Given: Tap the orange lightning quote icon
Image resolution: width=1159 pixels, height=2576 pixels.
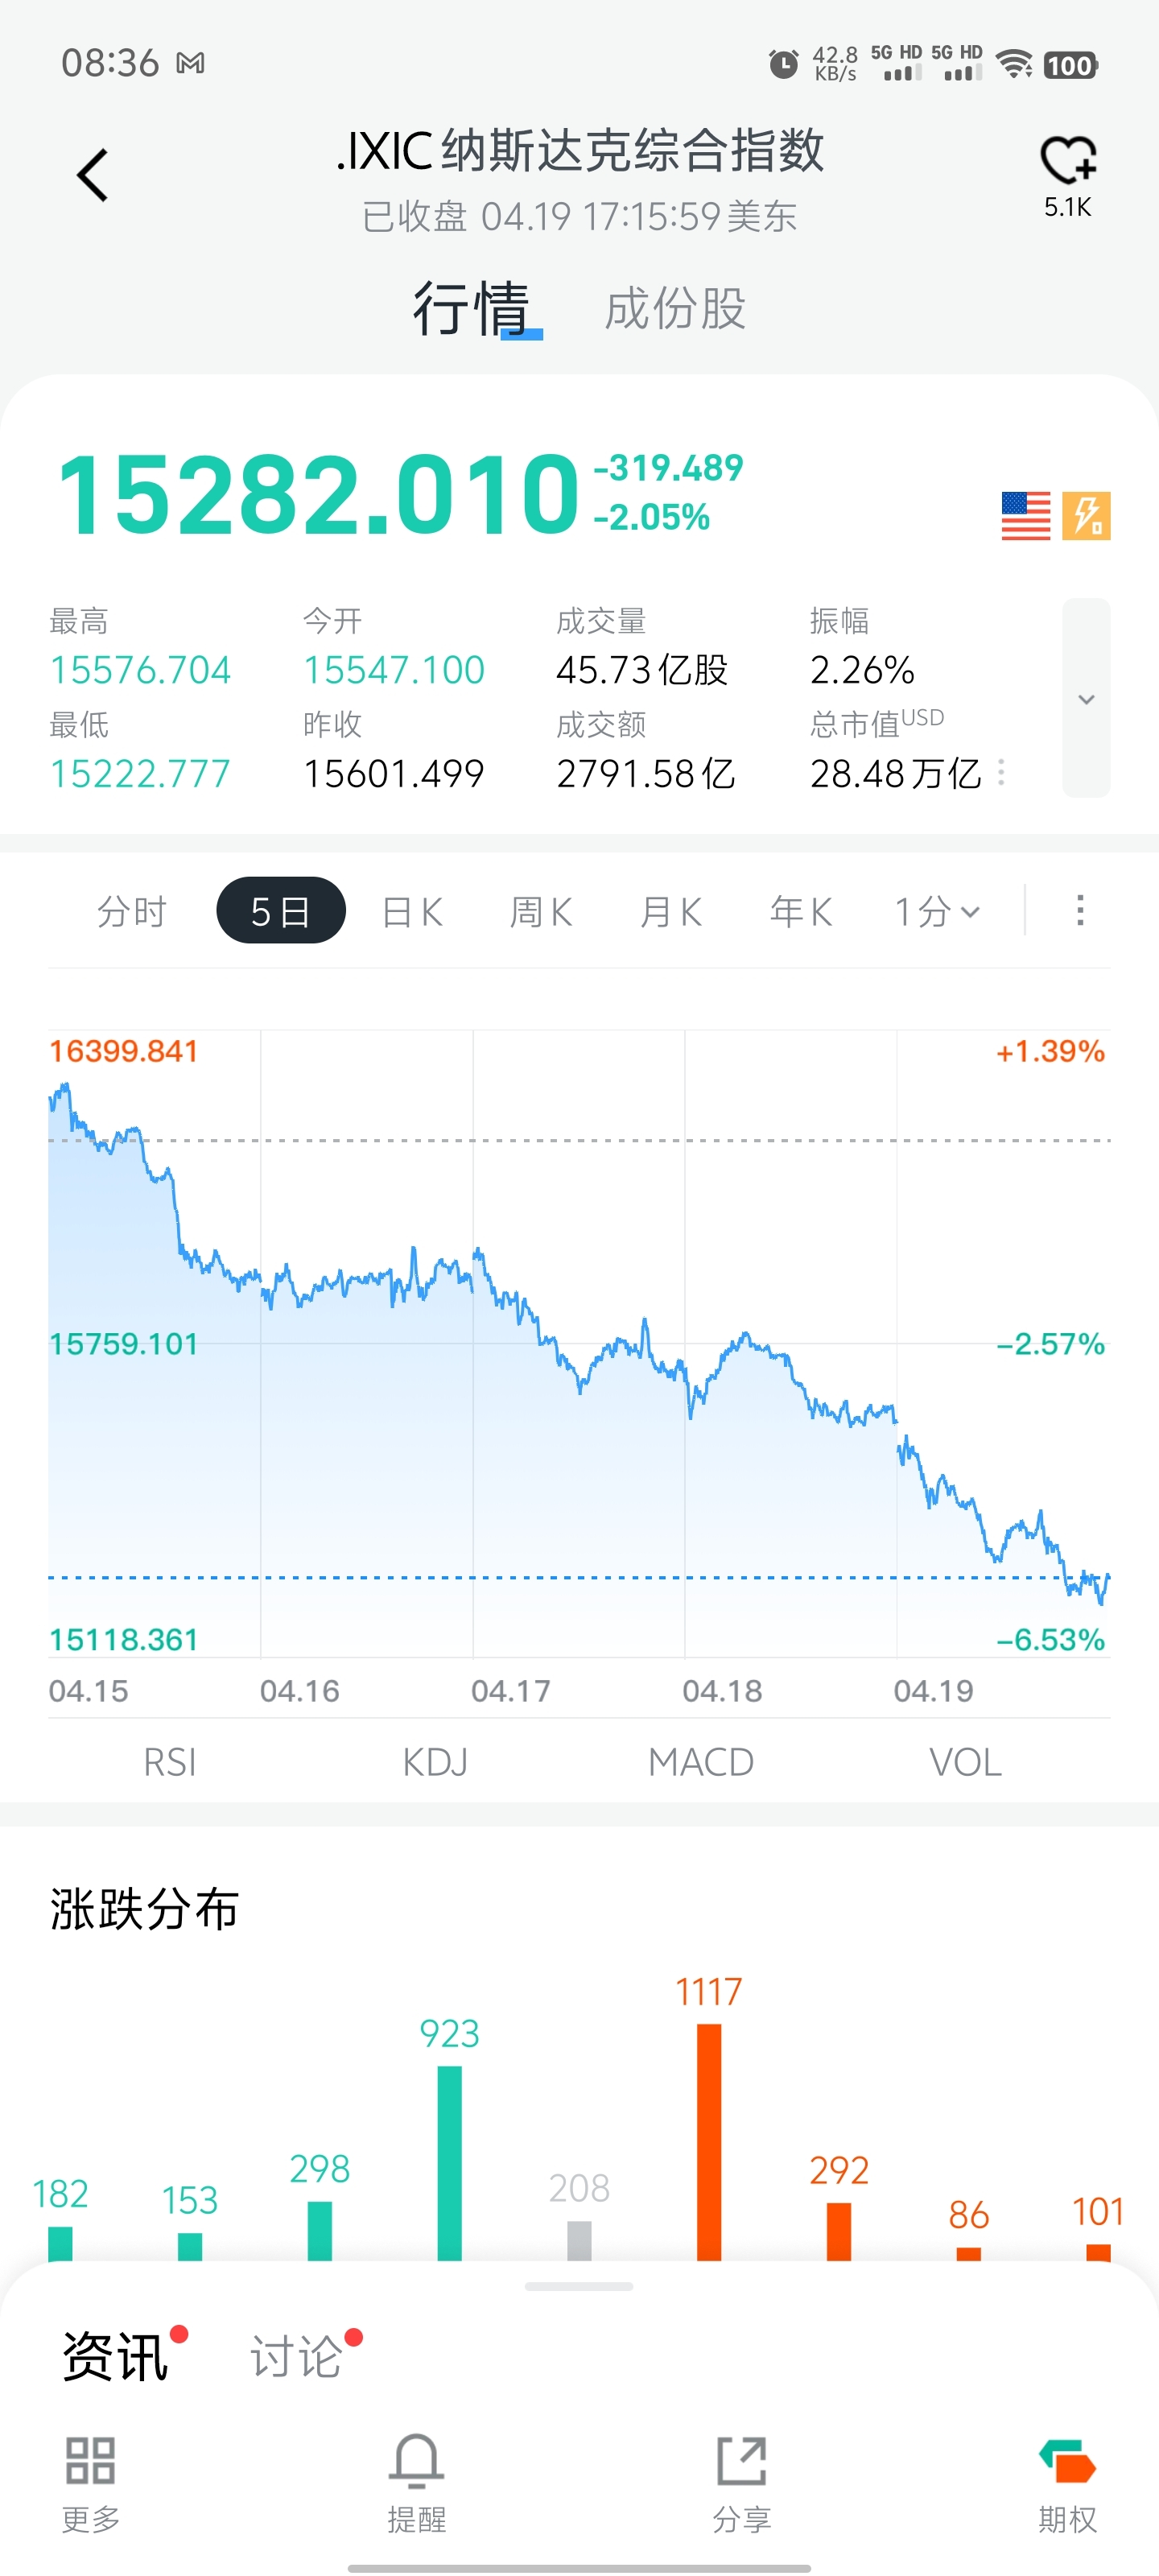Looking at the screenshot, I should coord(1086,516).
